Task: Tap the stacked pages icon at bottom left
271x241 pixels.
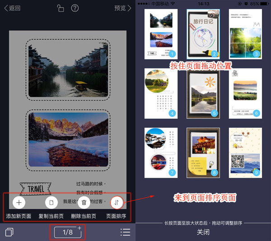Action: pos(9,232)
